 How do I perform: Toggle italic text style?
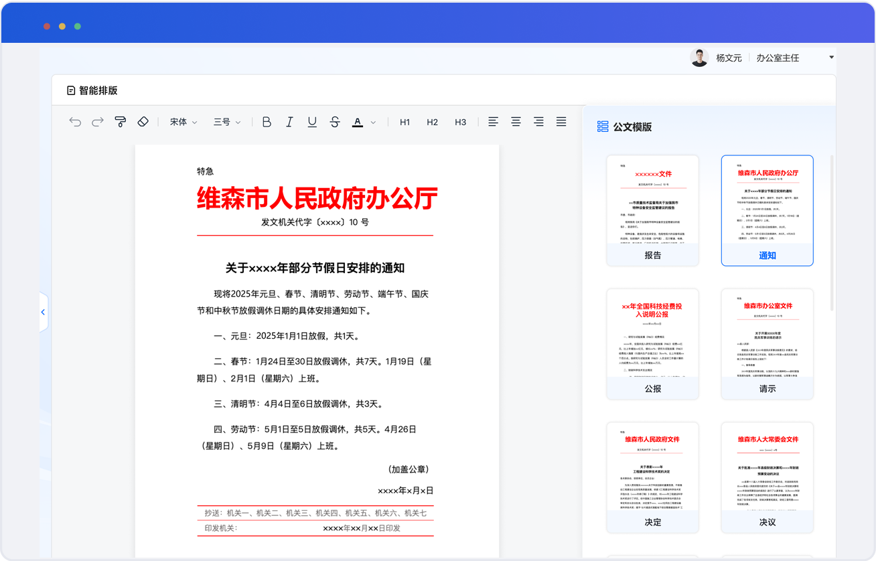click(289, 122)
